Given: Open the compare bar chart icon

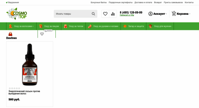Looking at the screenshot, I should coord(113,14).
